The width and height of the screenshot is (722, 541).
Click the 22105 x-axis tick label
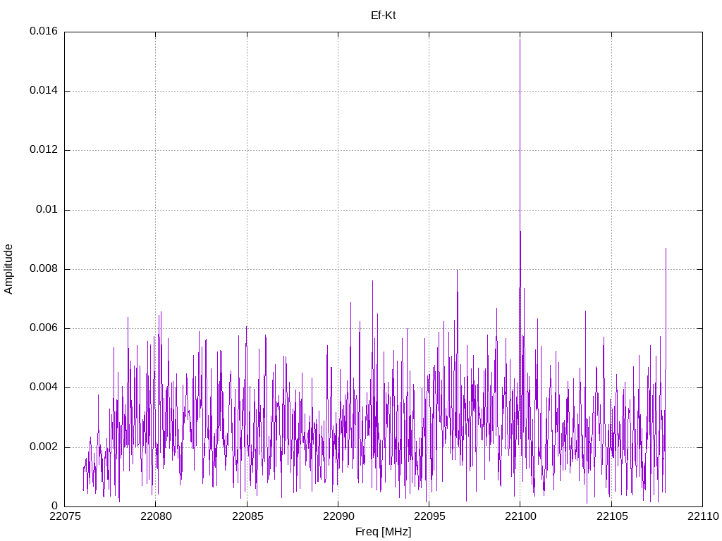point(611,517)
